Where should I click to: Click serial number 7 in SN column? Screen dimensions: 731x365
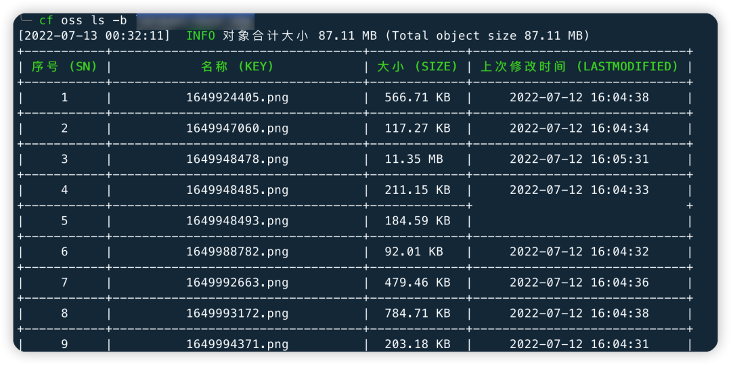pyautogui.click(x=64, y=283)
